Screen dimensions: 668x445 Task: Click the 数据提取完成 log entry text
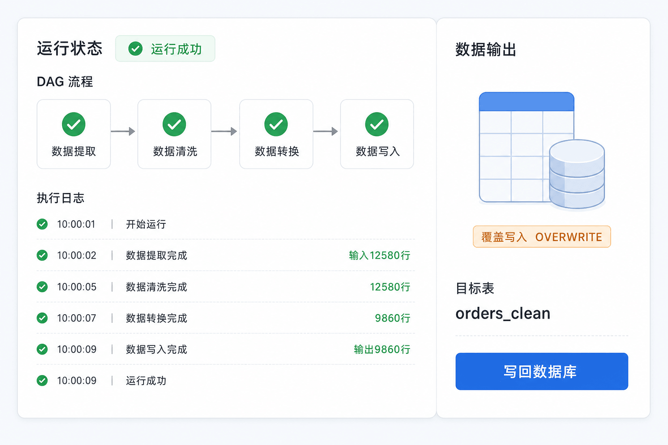tap(157, 256)
